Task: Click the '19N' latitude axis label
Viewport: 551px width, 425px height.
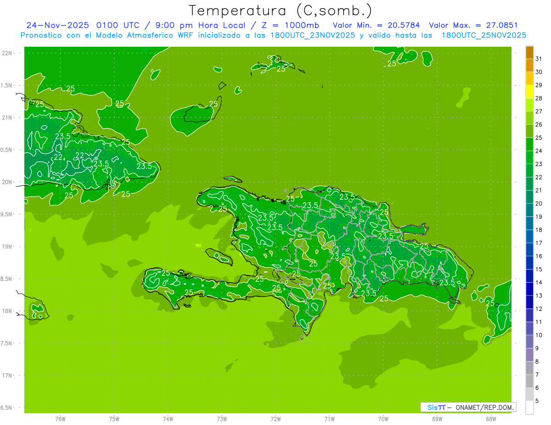Action: pyautogui.click(x=7, y=247)
